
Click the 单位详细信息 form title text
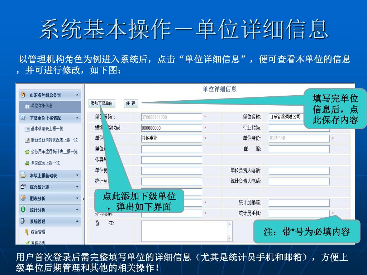coord(220,89)
